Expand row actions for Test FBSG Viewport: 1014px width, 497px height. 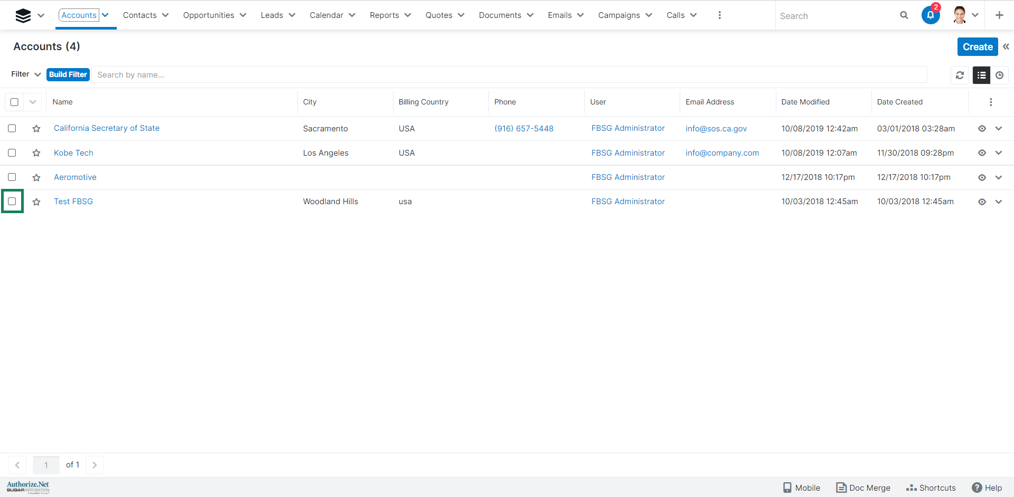[998, 202]
